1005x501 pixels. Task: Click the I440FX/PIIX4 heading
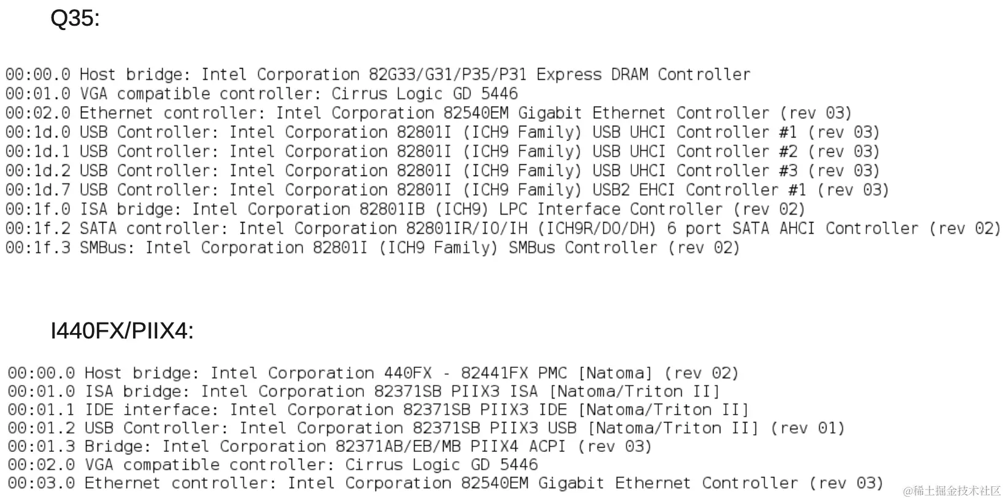click(122, 331)
